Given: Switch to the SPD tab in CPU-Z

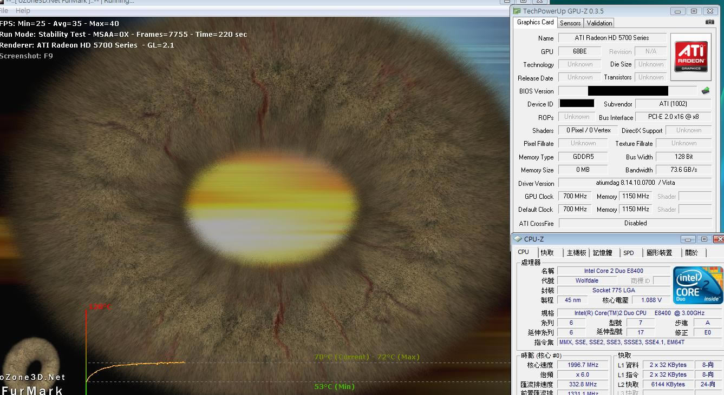Looking at the screenshot, I should pyautogui.click(x=628, y=253).
